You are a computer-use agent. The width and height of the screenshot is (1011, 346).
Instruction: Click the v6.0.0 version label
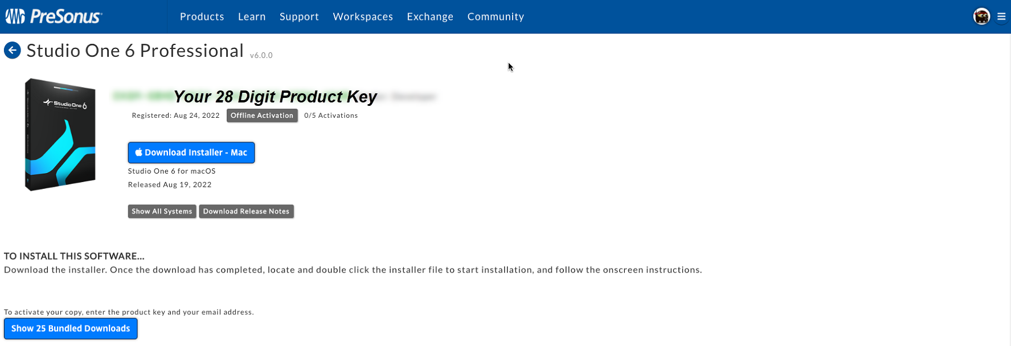point(261,55)
